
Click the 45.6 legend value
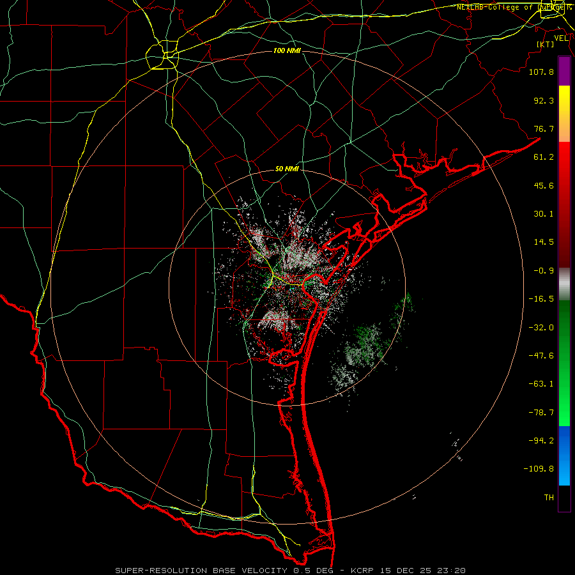click(544, 185)
